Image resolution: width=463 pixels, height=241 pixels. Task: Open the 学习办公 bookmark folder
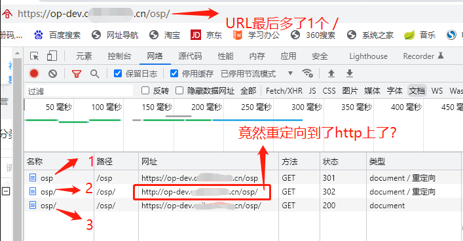(256, 35)
